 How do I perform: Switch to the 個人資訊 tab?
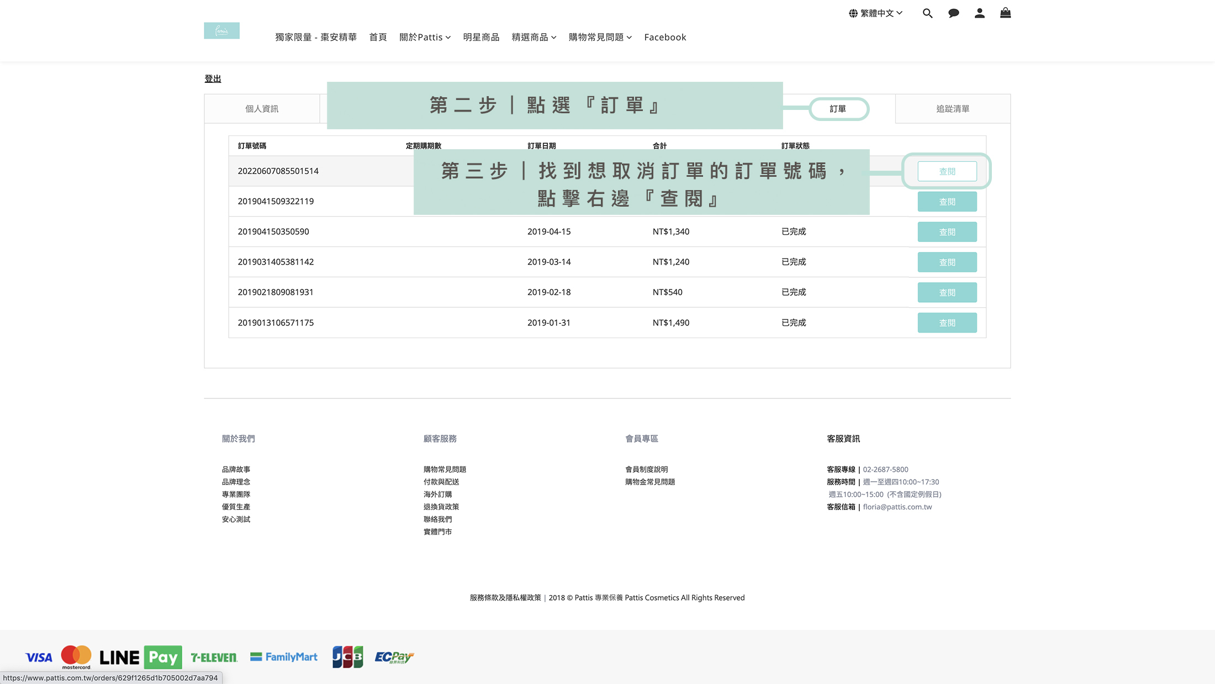tap(262, 109)
